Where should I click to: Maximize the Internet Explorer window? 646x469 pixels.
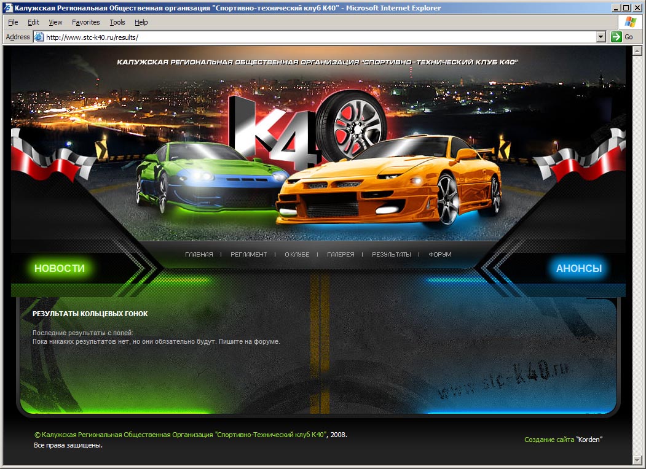[x=626, y=8]
